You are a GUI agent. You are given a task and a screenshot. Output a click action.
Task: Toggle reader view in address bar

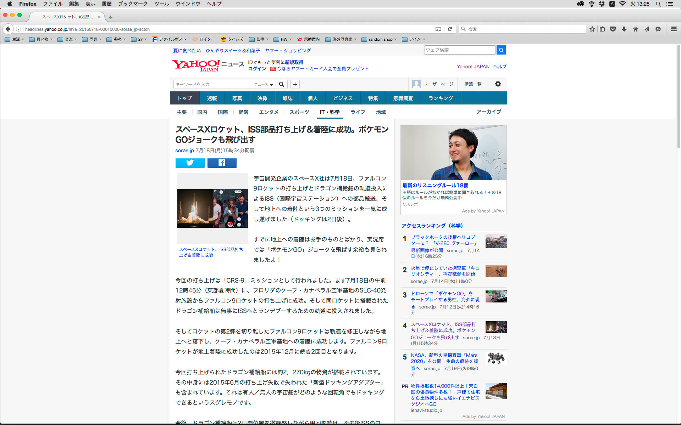(x=438, y=29)
